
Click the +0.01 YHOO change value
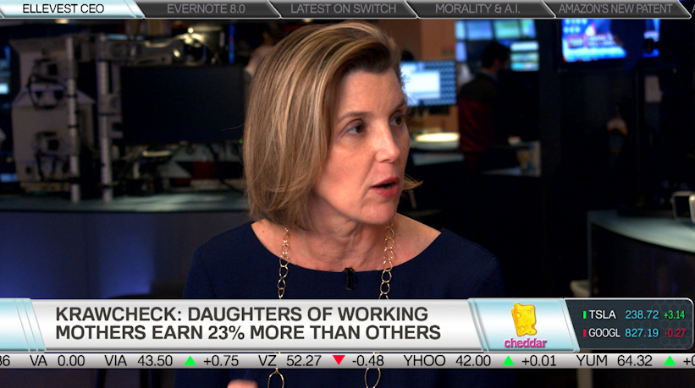(x=538, y=361)
